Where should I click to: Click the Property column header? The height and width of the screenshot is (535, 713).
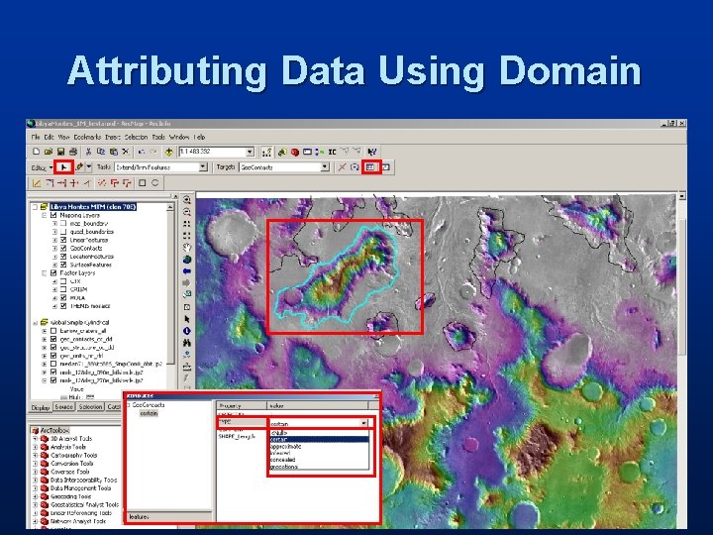point(242,405)
